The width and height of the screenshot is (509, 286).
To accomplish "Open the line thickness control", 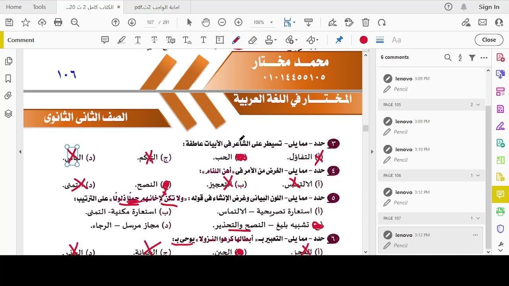I will click(380, 40).
